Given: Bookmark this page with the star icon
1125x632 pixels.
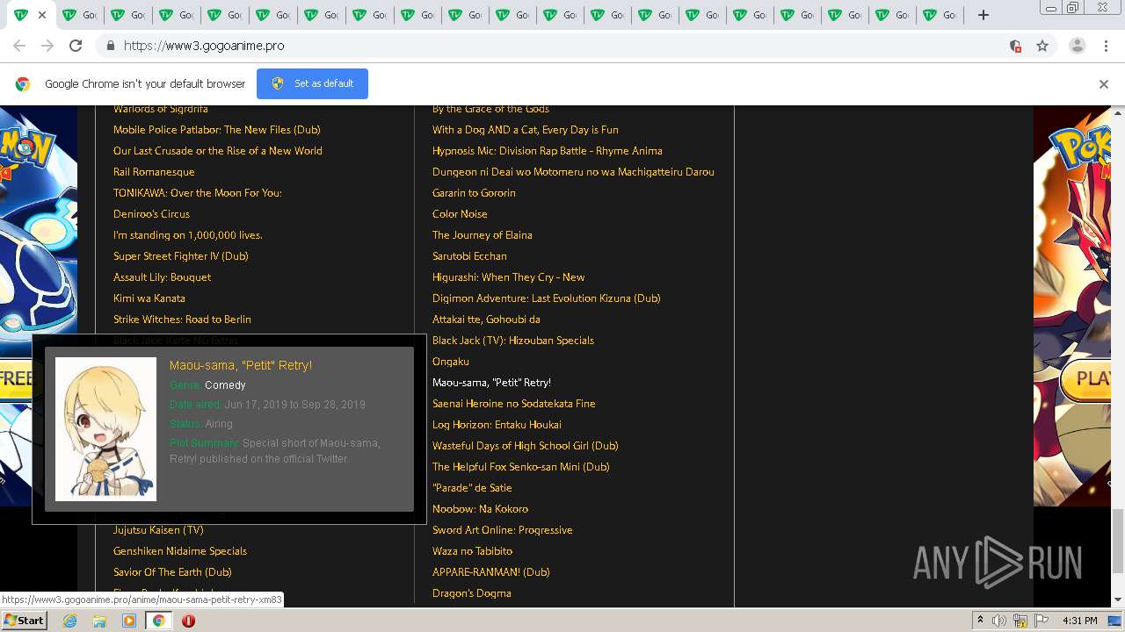Looking at the screenshot, I should tap(1042, 46).
